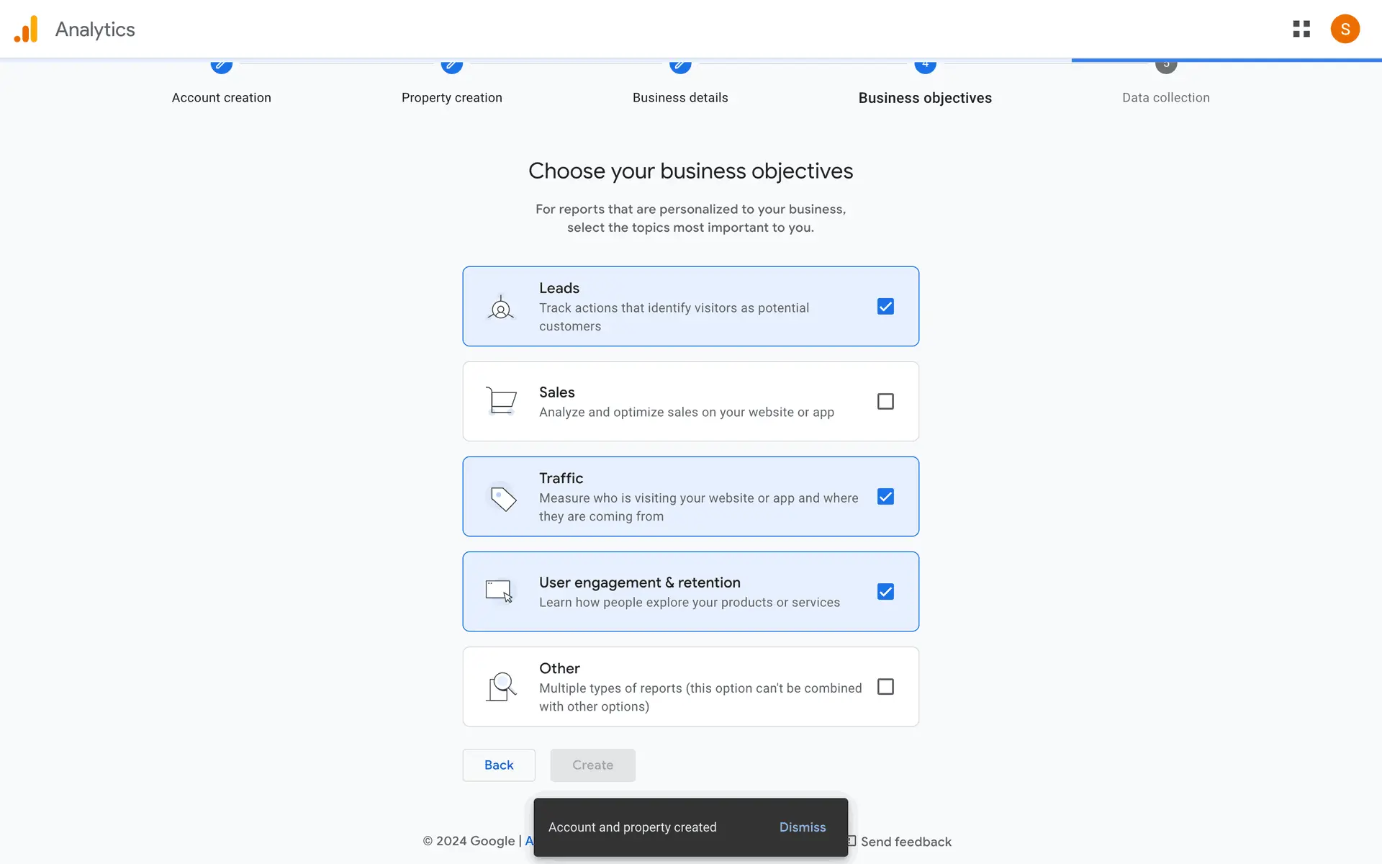Click the Google Analytics logo icon
This screenshot has height=864, width=1382.
tap(27, 30)
